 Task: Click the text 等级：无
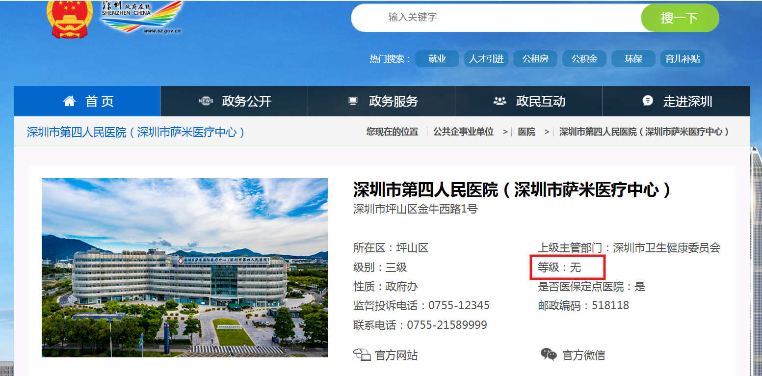point(559,268)
